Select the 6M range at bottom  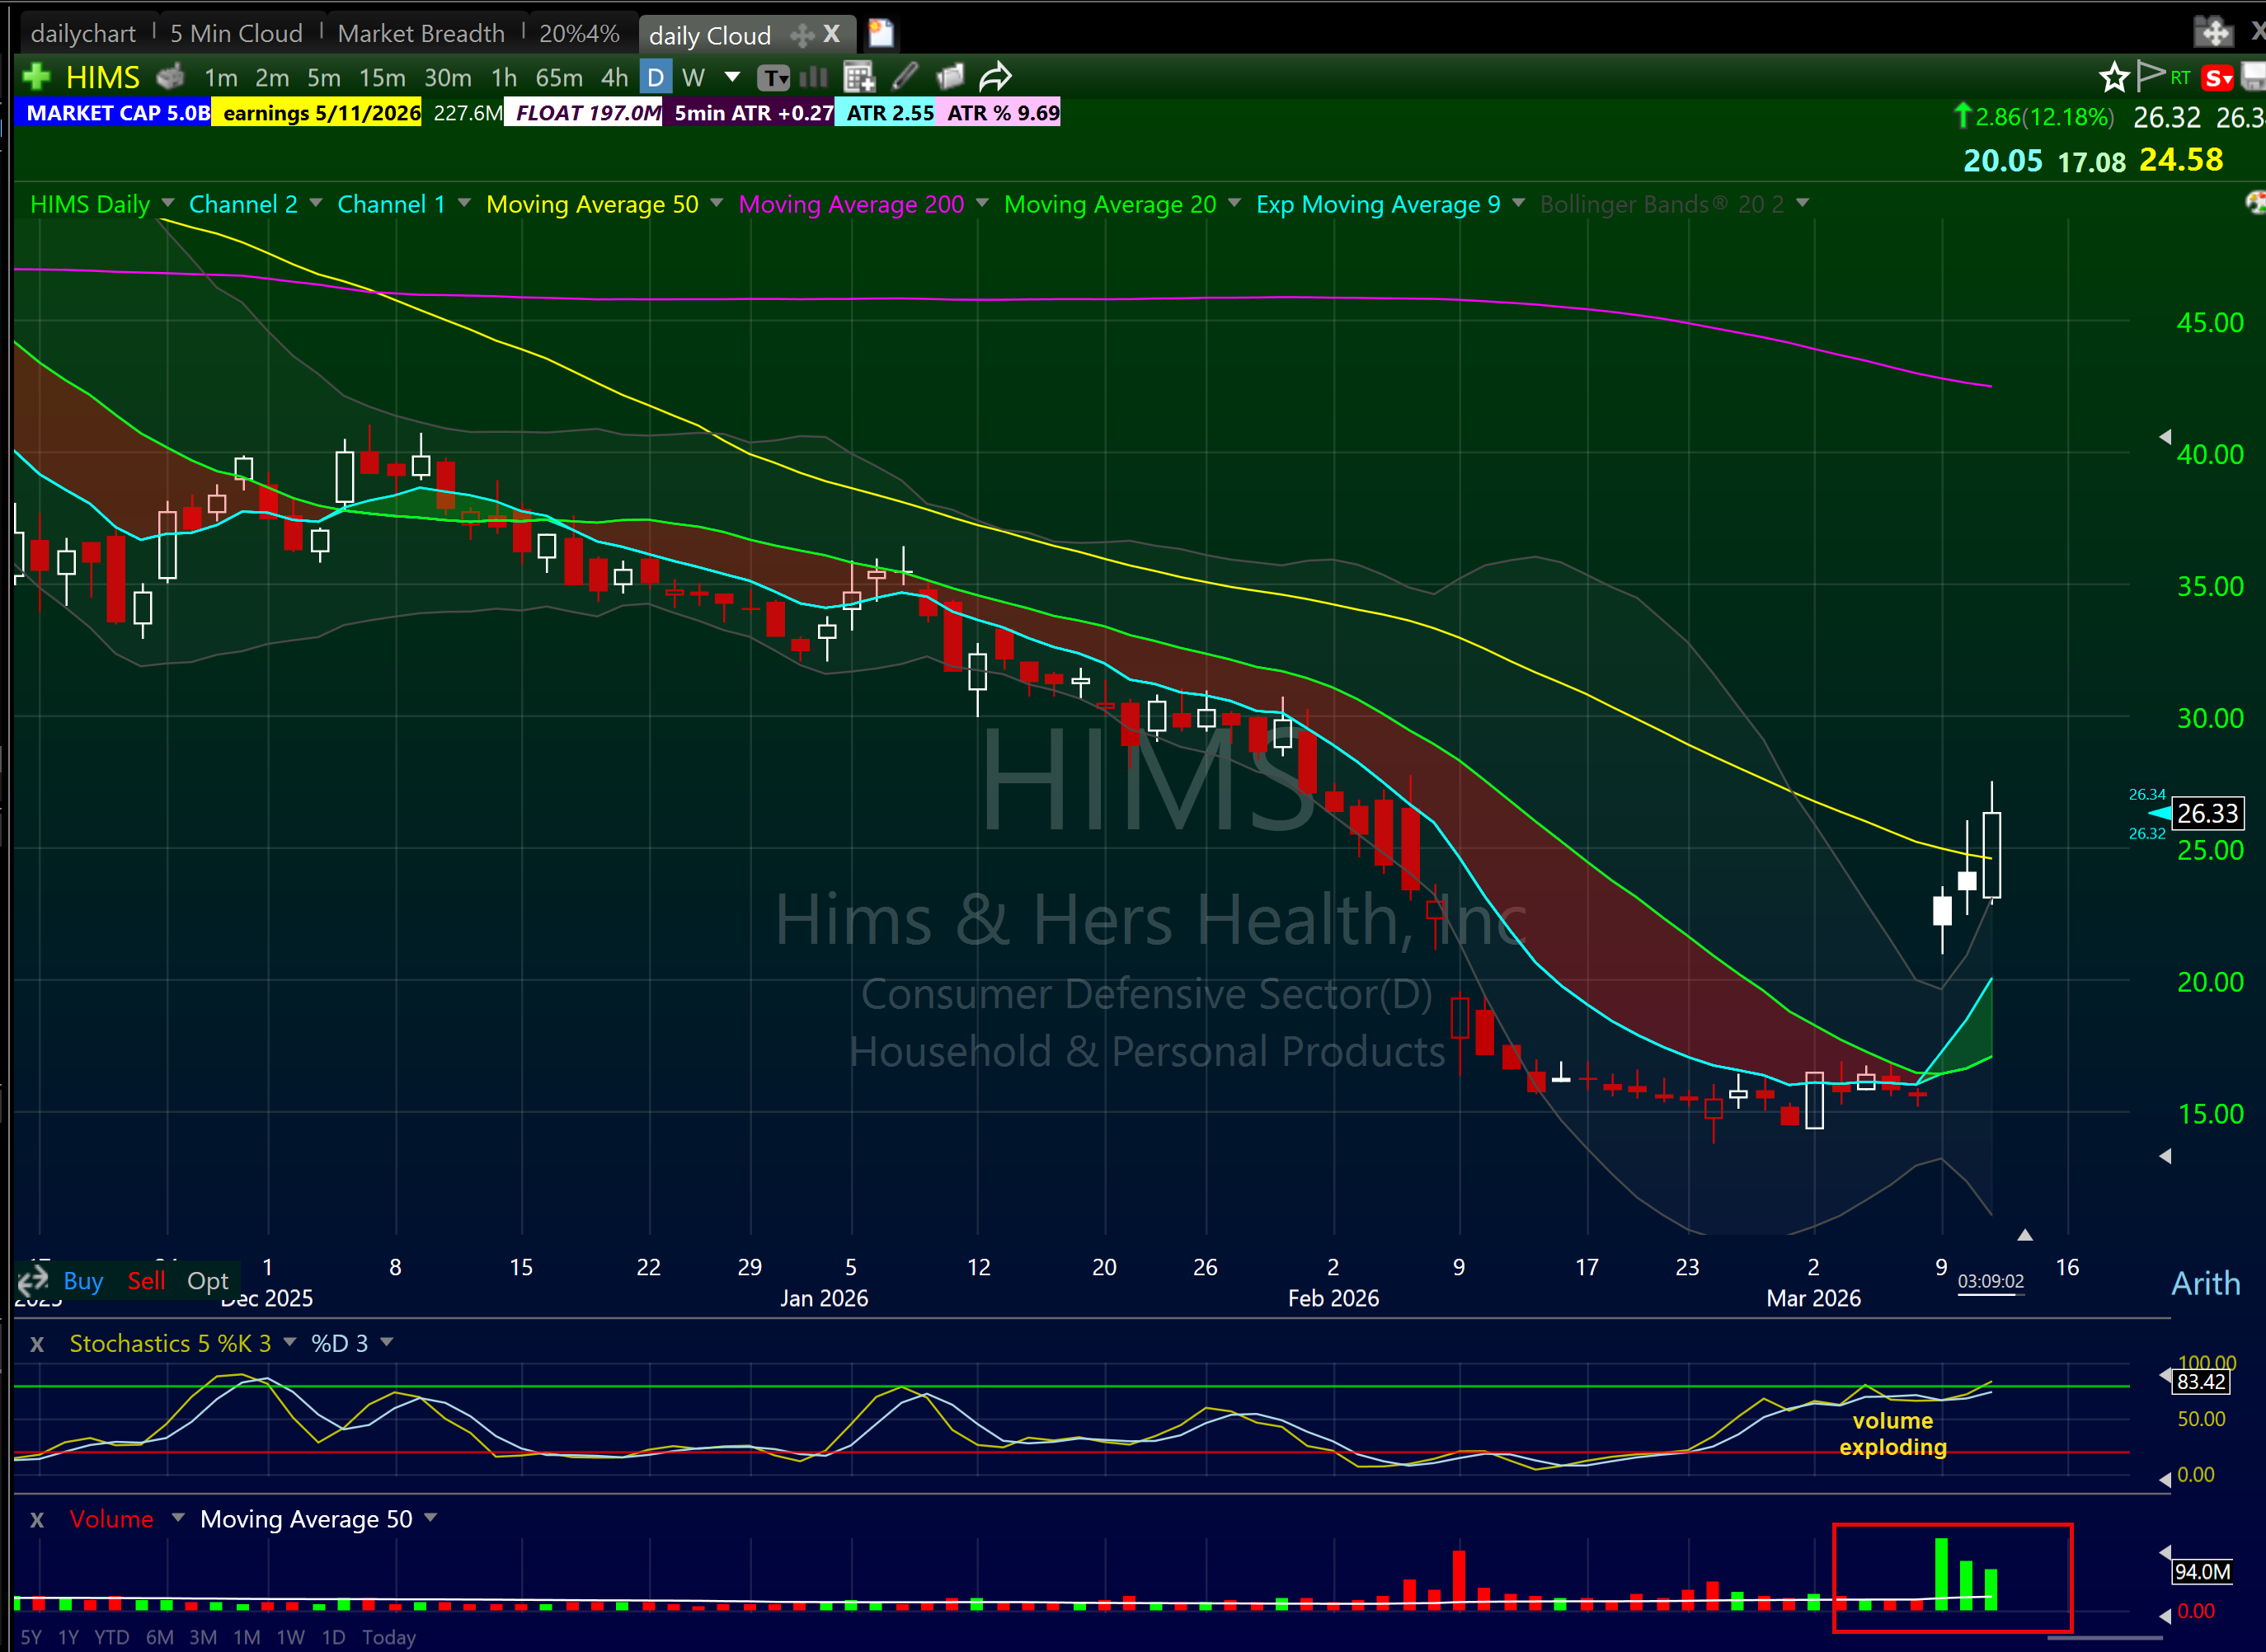click(x=159, y=1637)
